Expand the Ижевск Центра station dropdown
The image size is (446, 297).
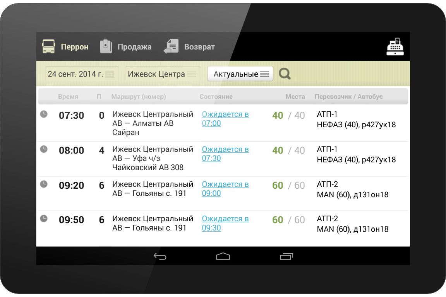click(162, 74)
